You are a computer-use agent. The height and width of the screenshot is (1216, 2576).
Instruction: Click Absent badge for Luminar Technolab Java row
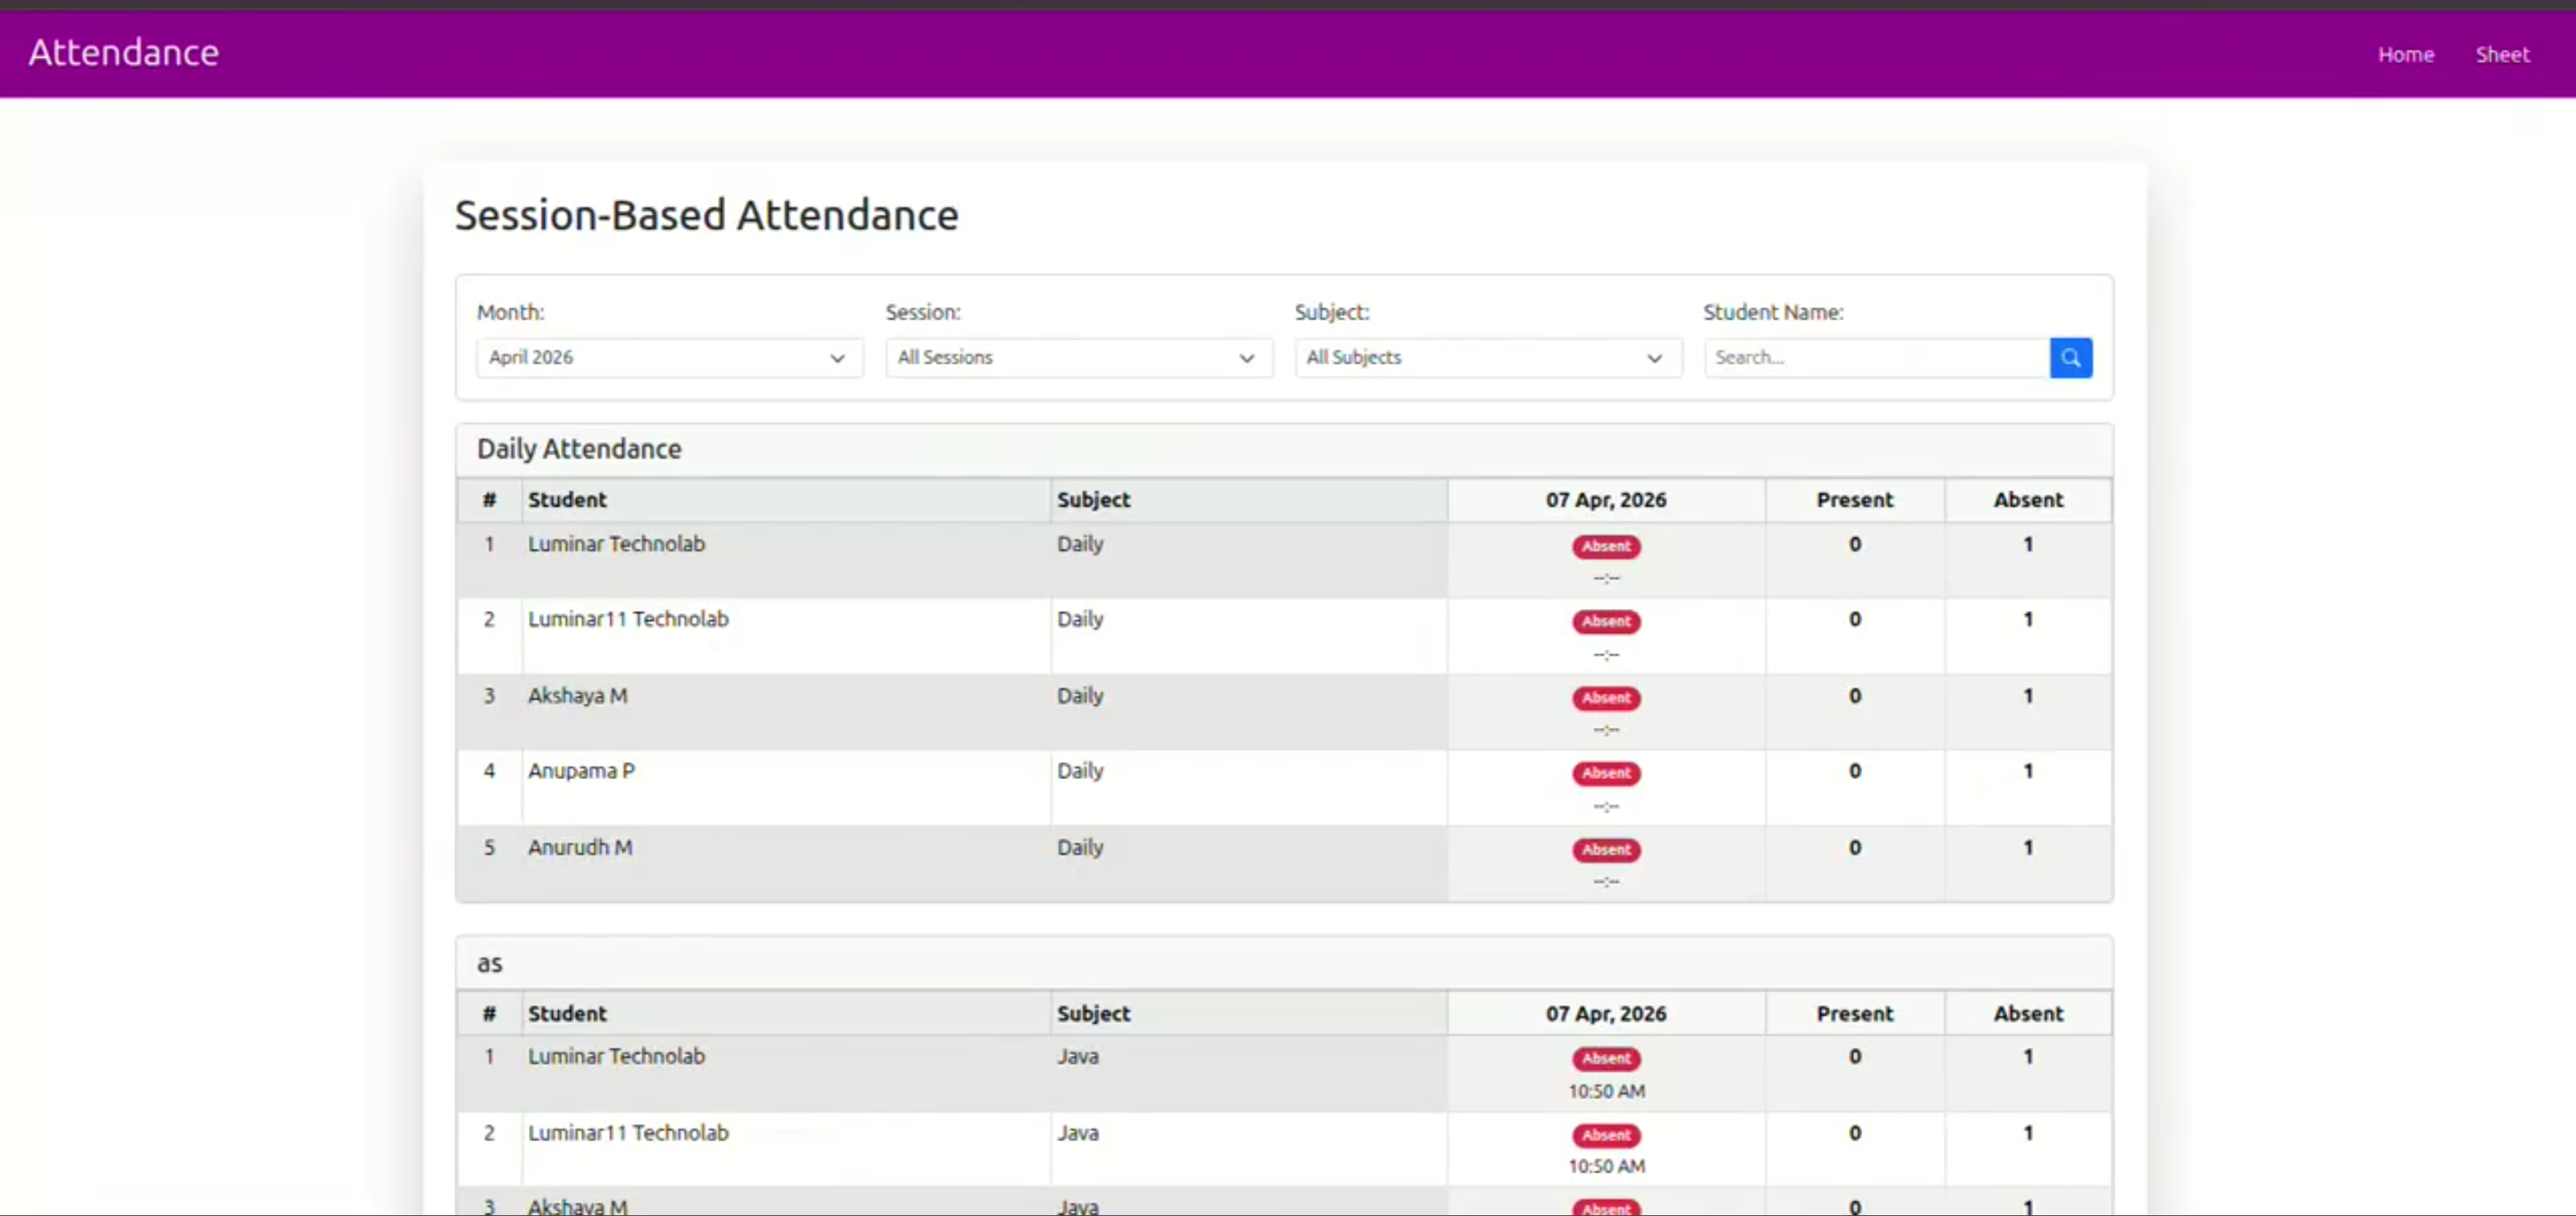coord(1606,1058)
